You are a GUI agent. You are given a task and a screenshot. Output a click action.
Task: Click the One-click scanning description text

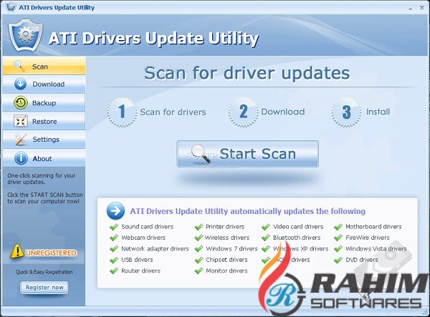(42, 179)
